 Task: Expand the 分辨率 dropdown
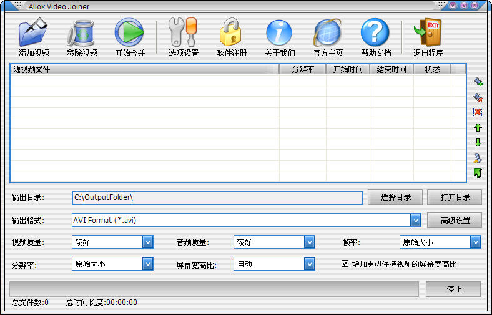click(148, 264)
